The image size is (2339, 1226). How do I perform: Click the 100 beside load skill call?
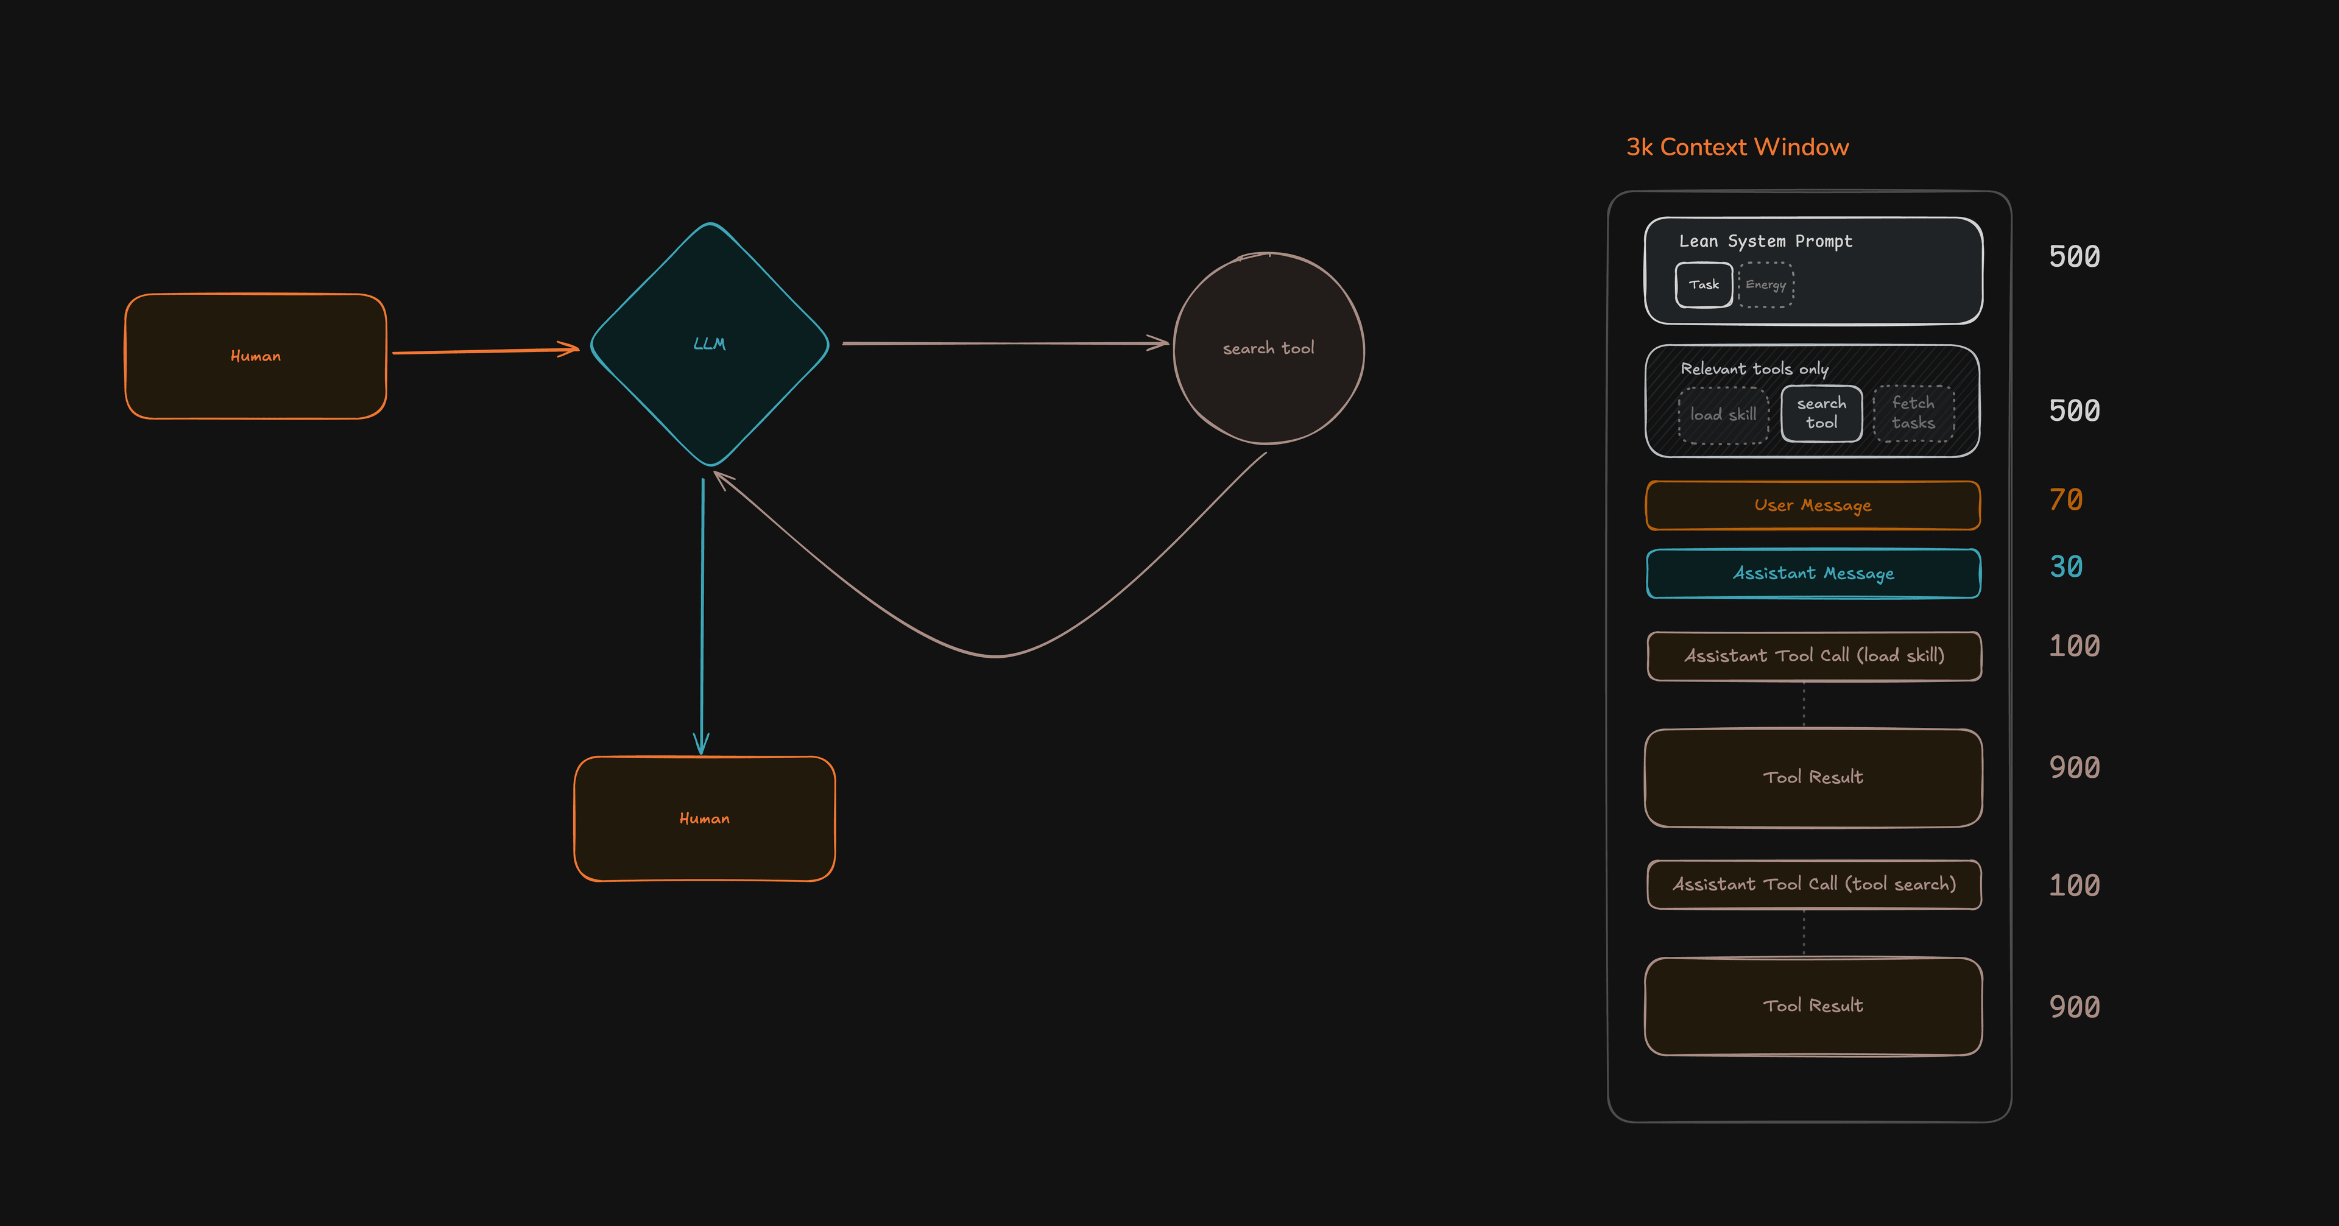2074,647
